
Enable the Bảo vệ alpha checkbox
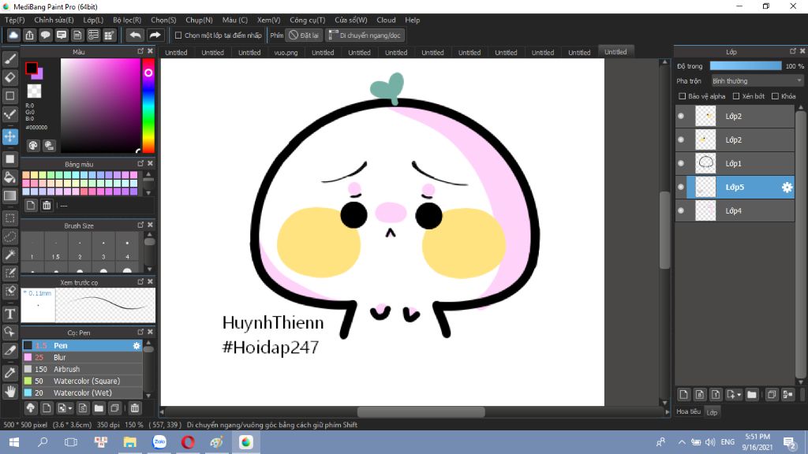tap(683, 96)
